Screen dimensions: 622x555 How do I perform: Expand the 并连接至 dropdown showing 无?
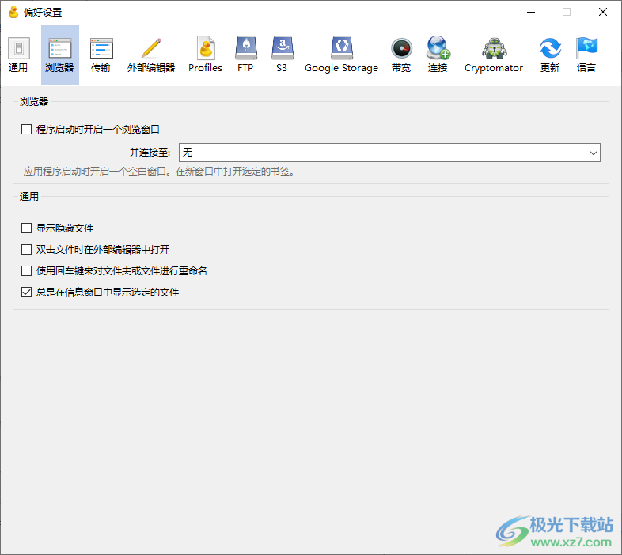(389, 153)
